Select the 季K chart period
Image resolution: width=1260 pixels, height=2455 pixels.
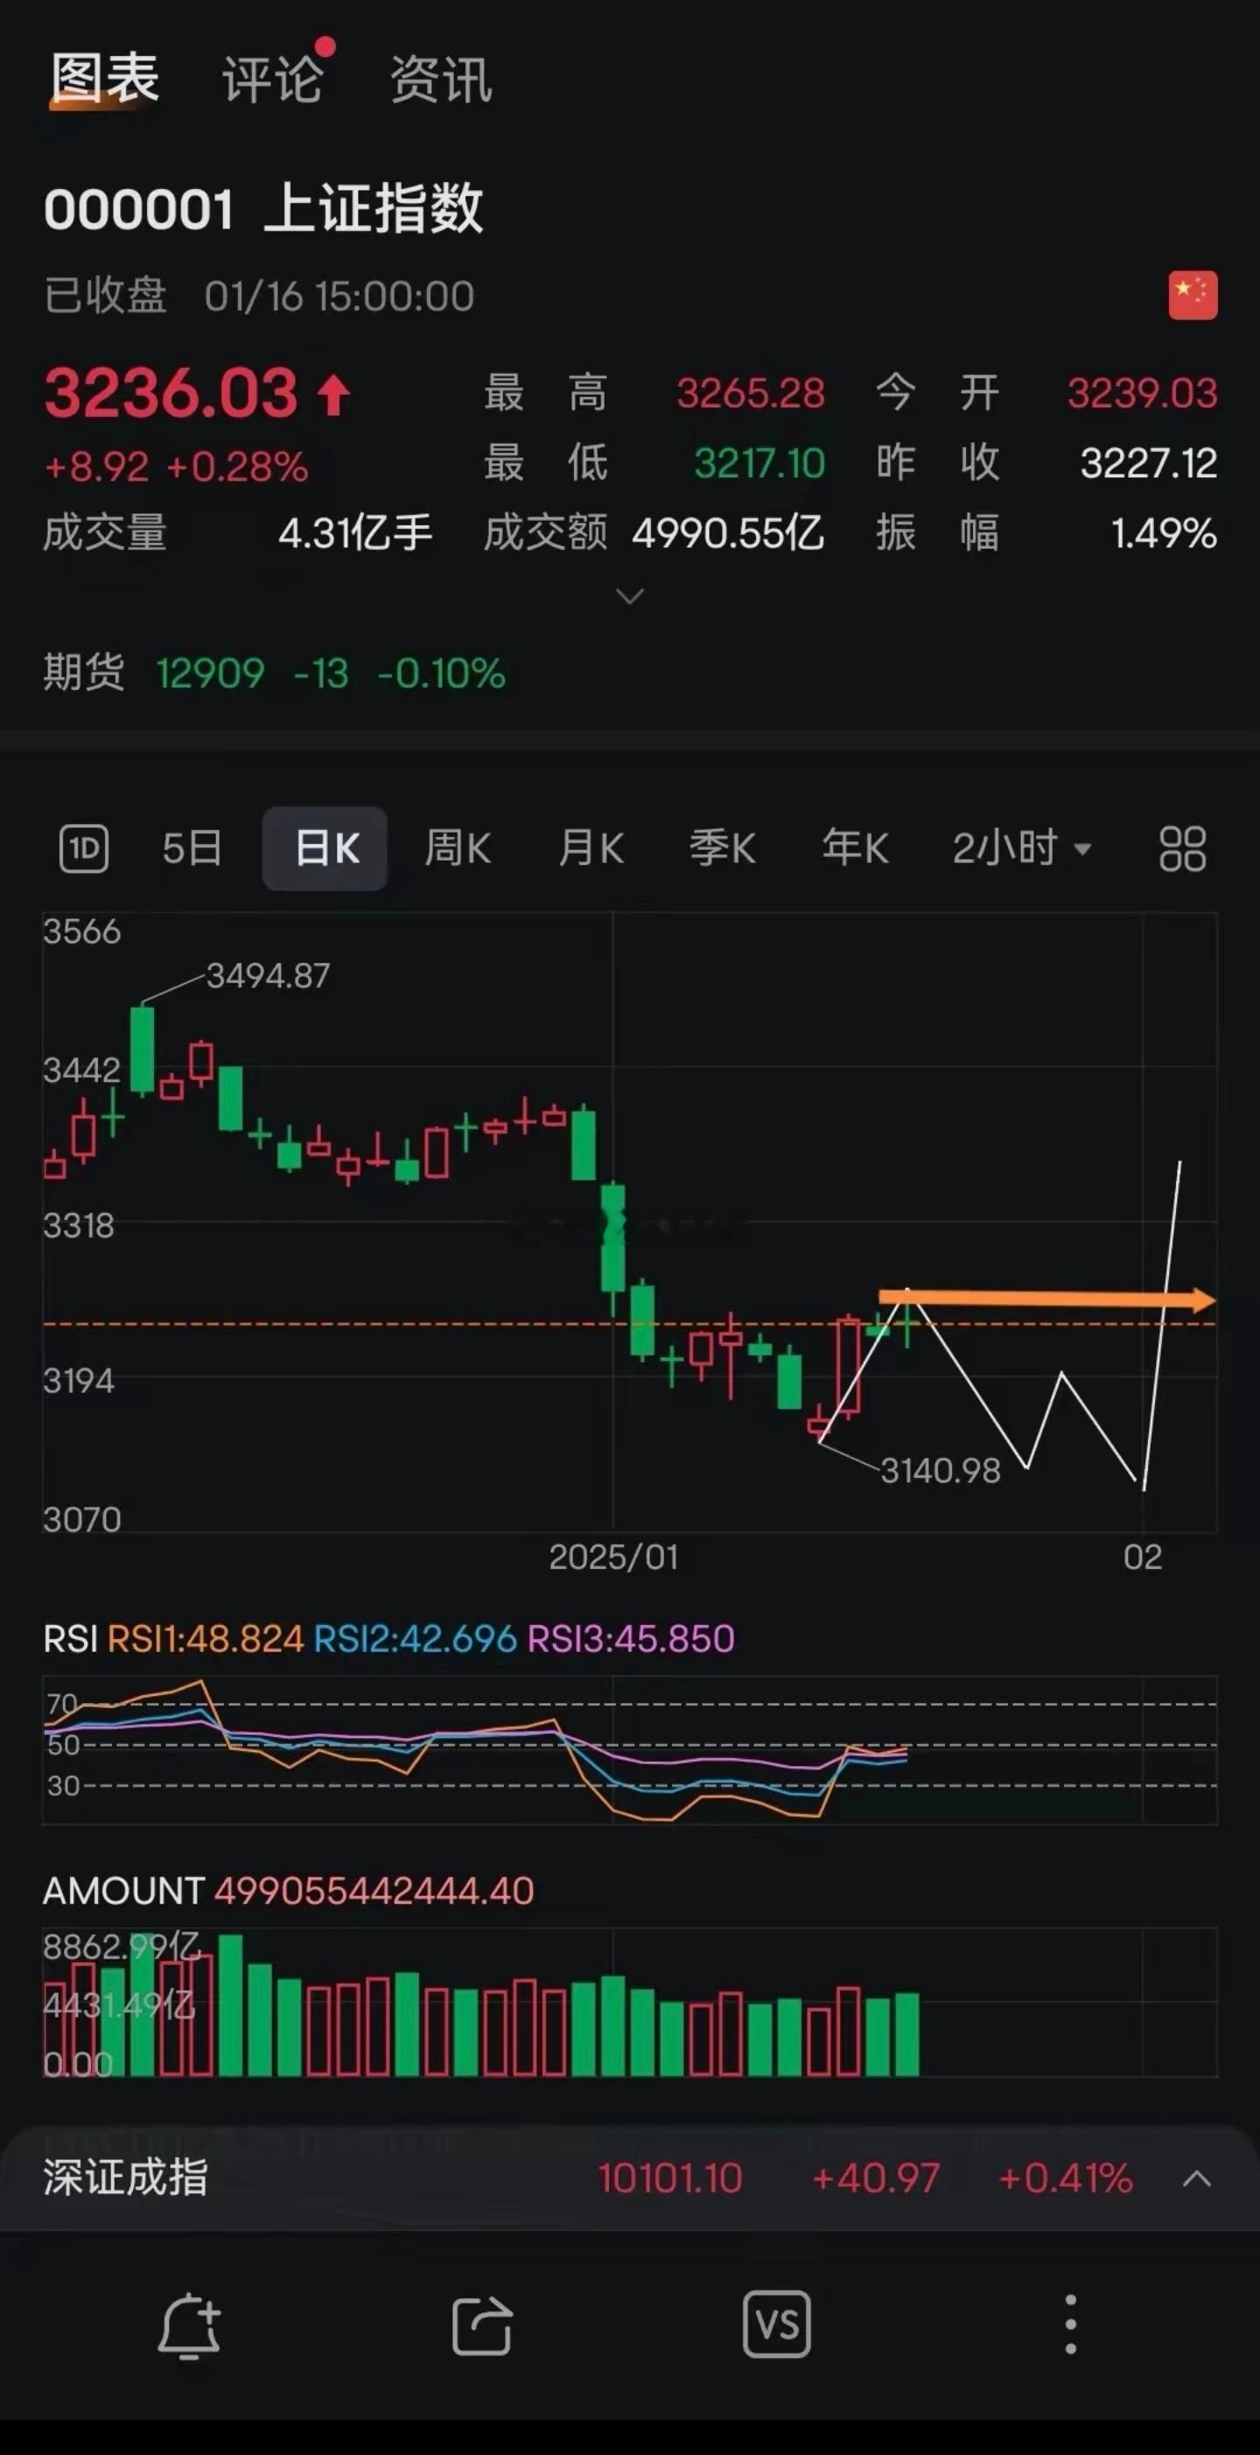tap(723, 848)
